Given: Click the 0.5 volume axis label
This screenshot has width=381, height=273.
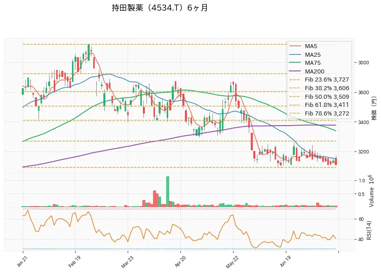Looking at the screenshot, I should [x=362, y=194].
